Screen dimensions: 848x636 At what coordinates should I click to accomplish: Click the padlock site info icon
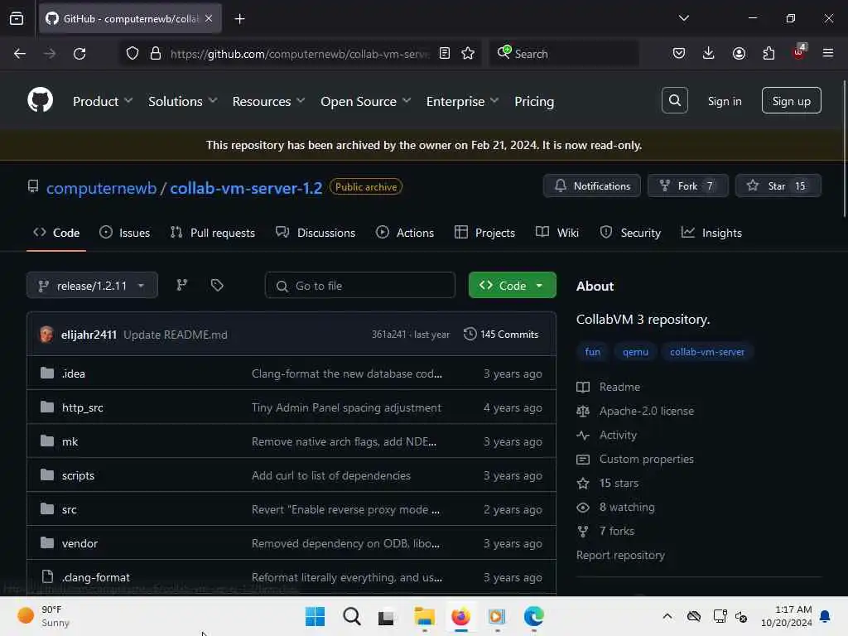[155, 54]
